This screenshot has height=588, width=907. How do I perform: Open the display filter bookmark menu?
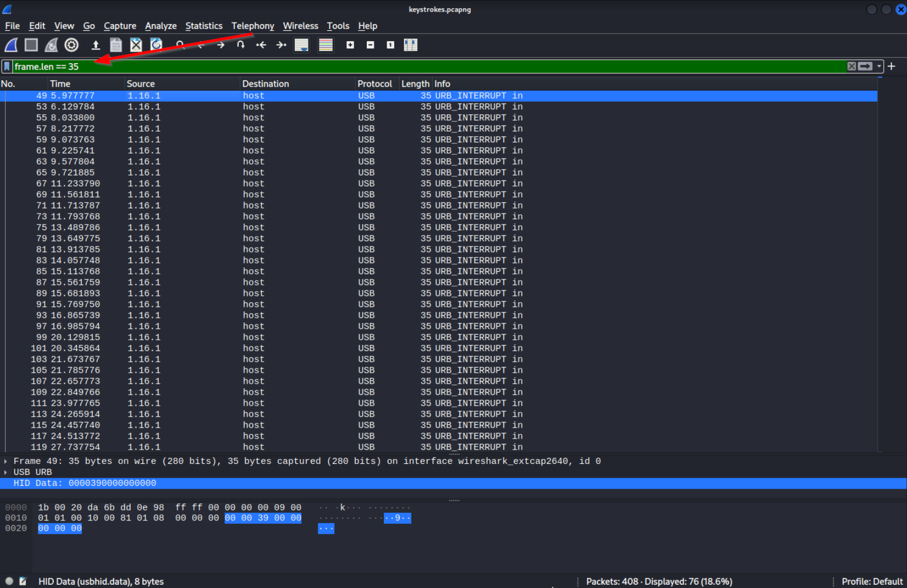(7, 66)
